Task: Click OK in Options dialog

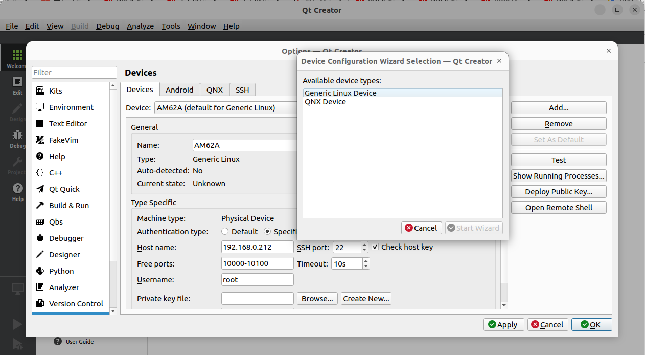Action: click(591, 325)
